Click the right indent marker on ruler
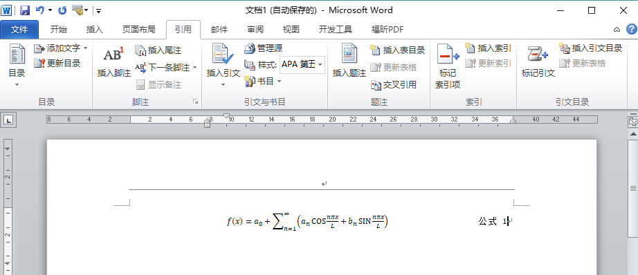638x275 pixels. (513, 120)
